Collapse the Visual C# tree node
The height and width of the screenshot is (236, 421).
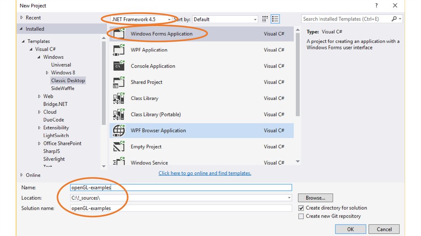click(x=31, y=49)
